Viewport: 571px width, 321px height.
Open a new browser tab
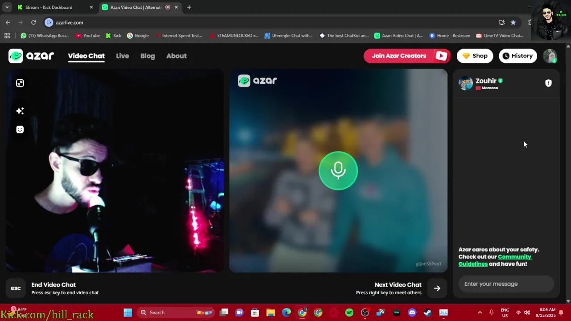click(x=189, y=7)
